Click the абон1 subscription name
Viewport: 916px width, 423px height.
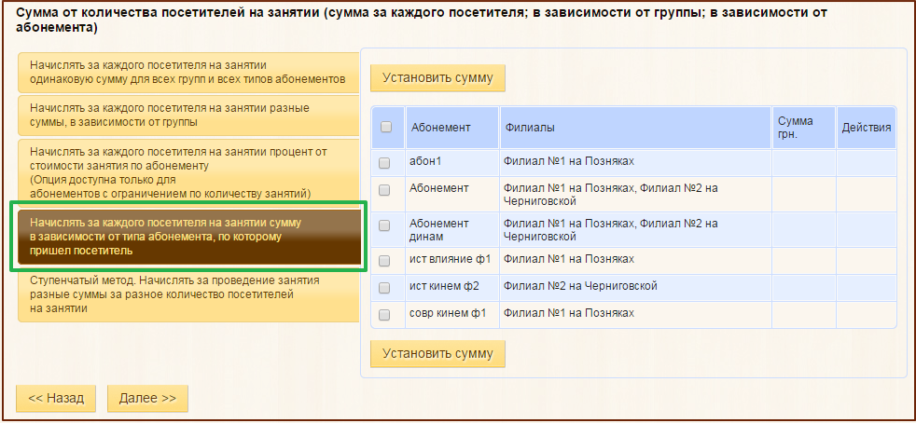click(425, 161)
